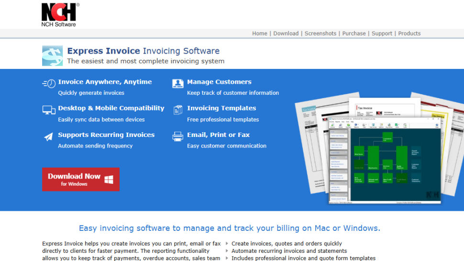The height and width of the screenshot is (261, 464).
Task: Go to the Screenshots page
Action: [x=320, y=34]
